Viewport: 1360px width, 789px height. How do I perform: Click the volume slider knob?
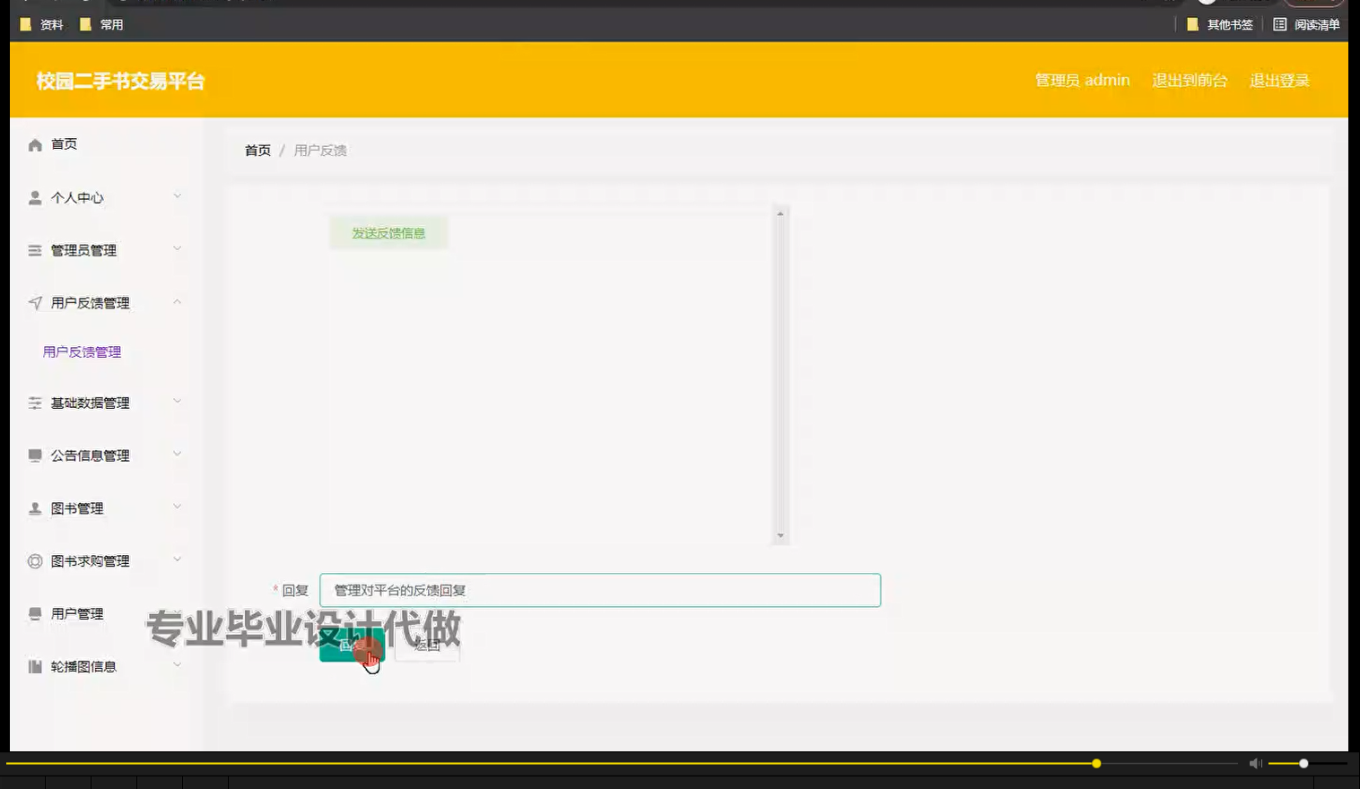[x=1303, y=764]
